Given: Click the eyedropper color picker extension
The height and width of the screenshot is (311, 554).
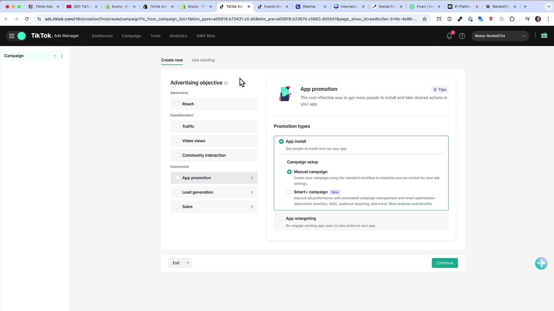Looking at the screenshot, I should pos(460,19).
